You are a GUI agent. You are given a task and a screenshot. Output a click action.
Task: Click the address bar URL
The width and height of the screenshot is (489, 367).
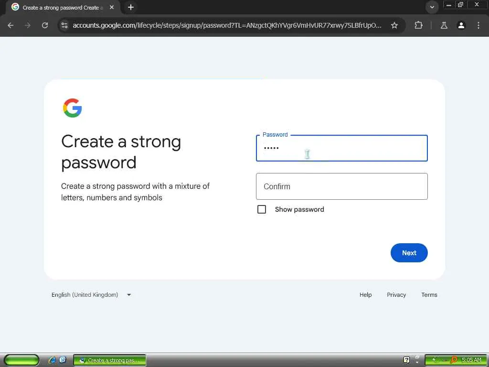coord(227,25)
